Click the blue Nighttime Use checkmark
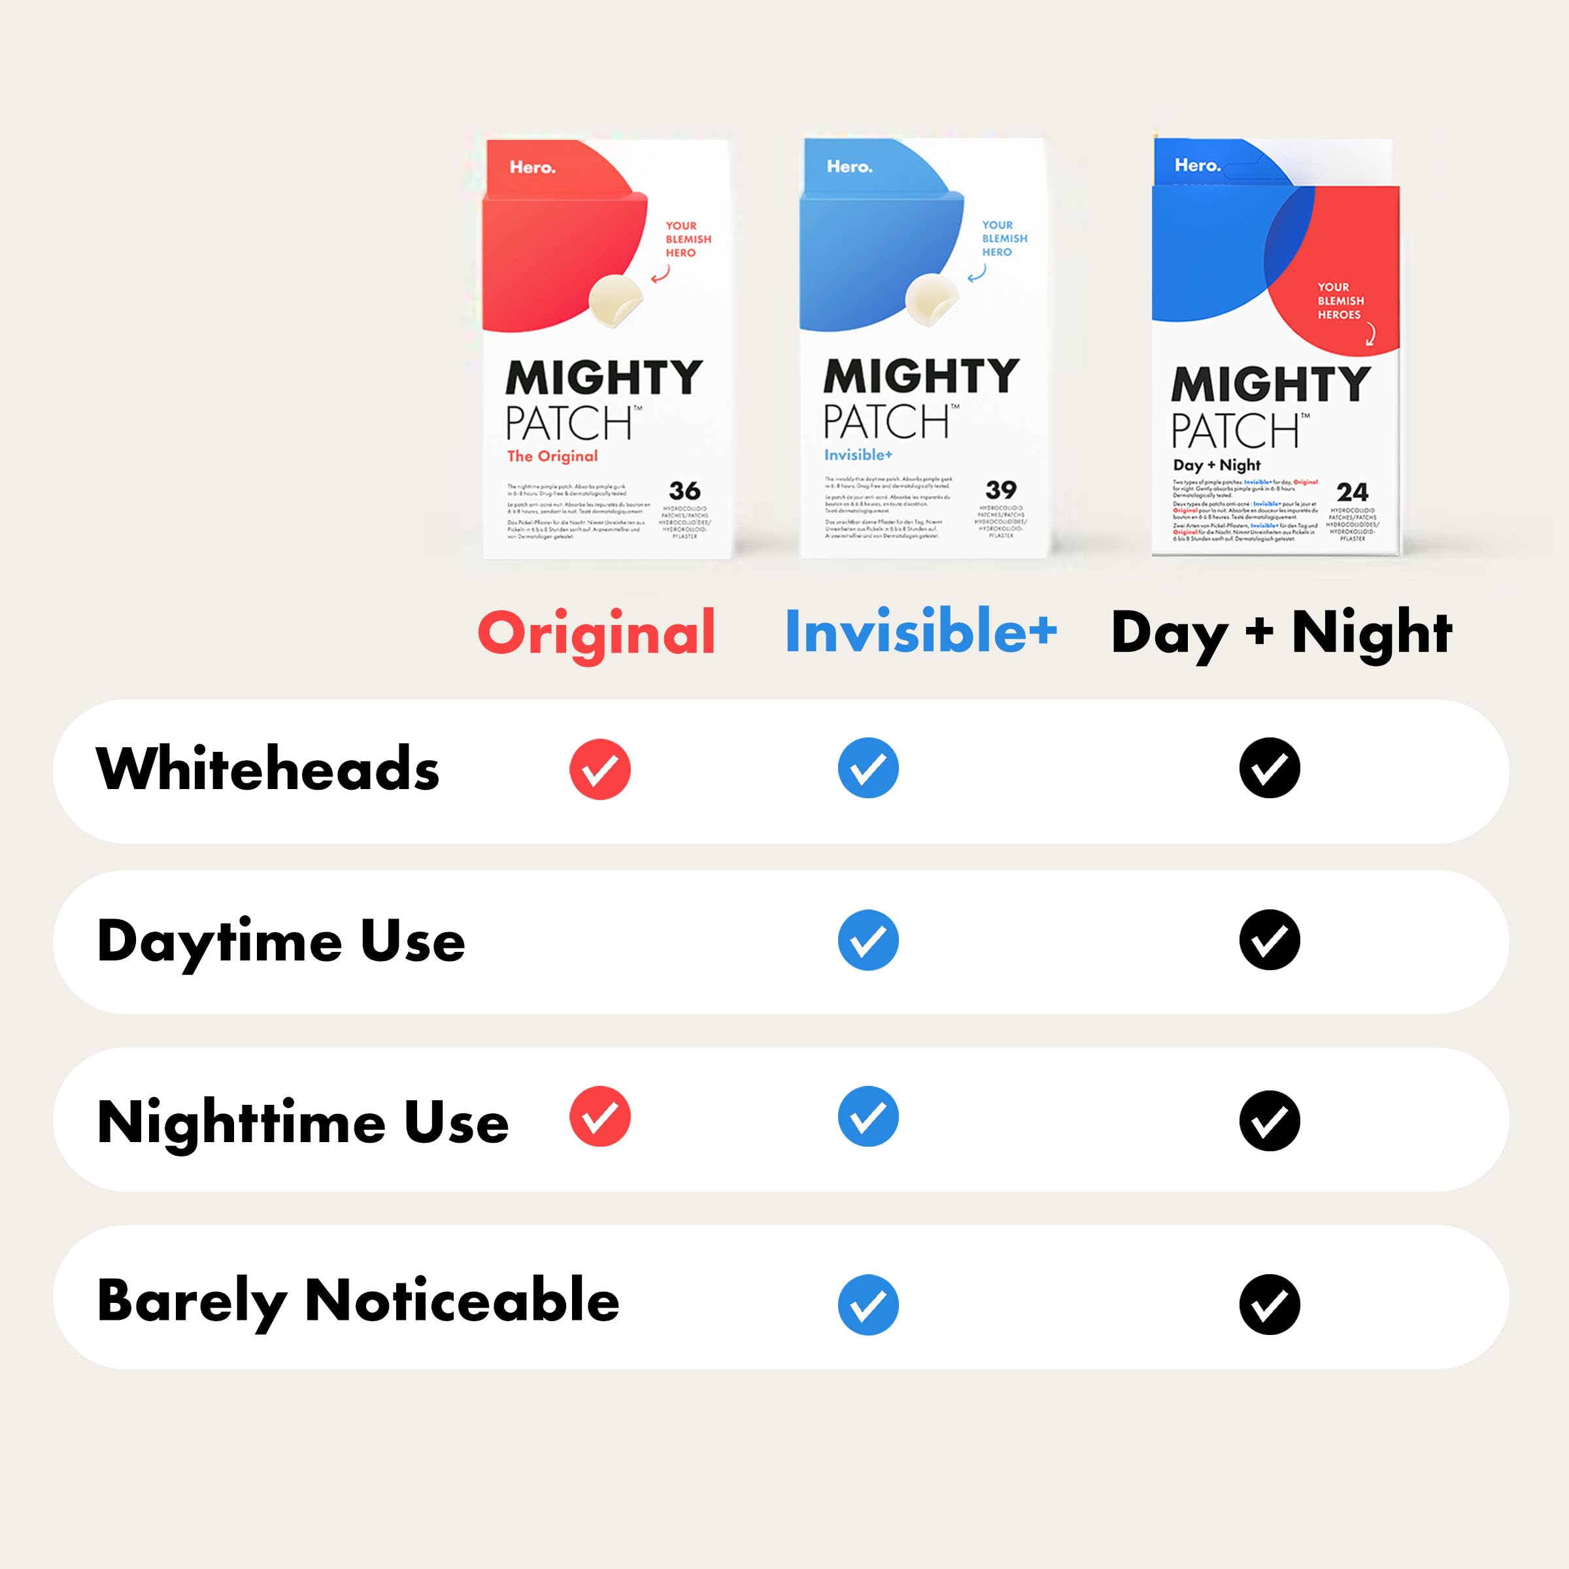The width and height of the screenshot is (1569, 1569). [x=868, y=1116]
